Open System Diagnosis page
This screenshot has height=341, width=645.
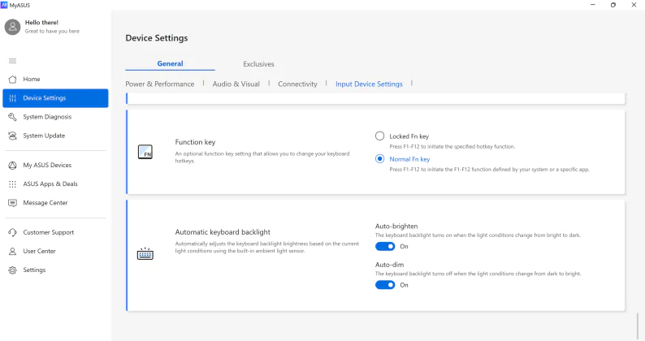tap(55, 117)
